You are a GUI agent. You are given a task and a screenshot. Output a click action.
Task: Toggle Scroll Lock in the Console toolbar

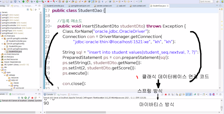tap(180, 94)
